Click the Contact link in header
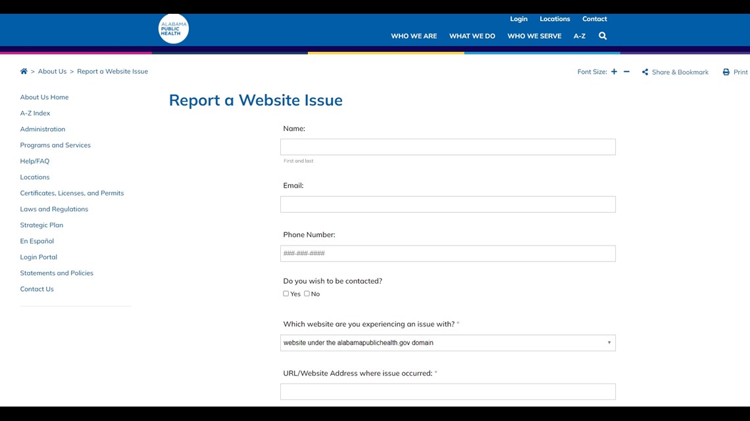The image size is (750, 421). coord(595,19)
